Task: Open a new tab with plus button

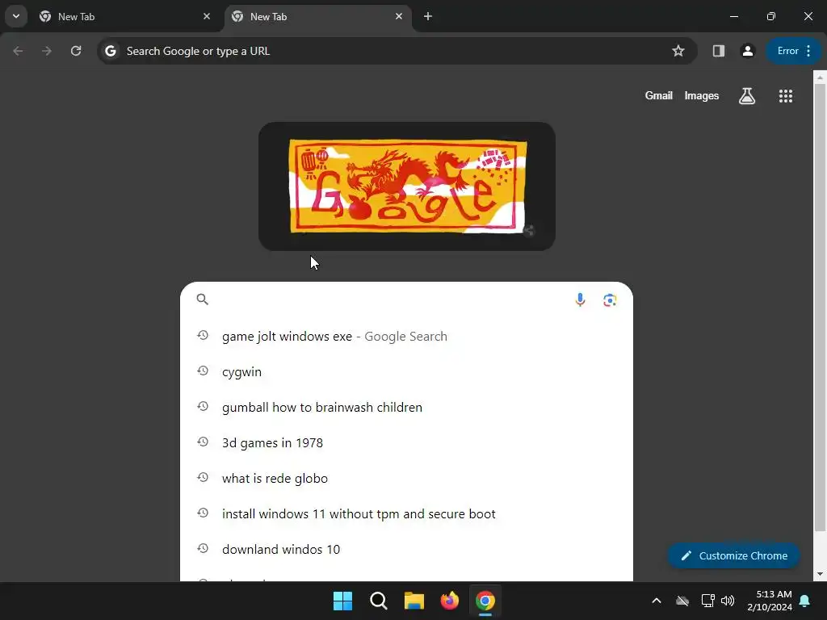Action: pos(428,16)
